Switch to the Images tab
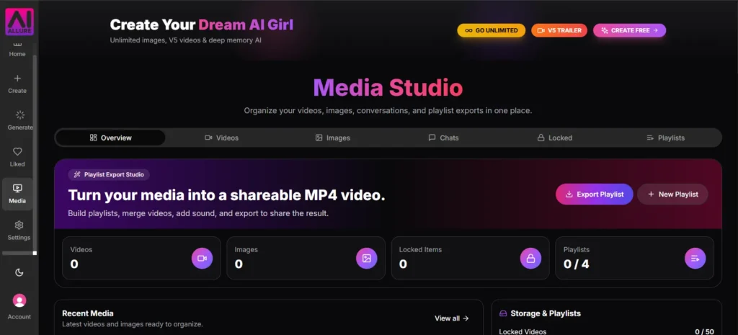 333,138
